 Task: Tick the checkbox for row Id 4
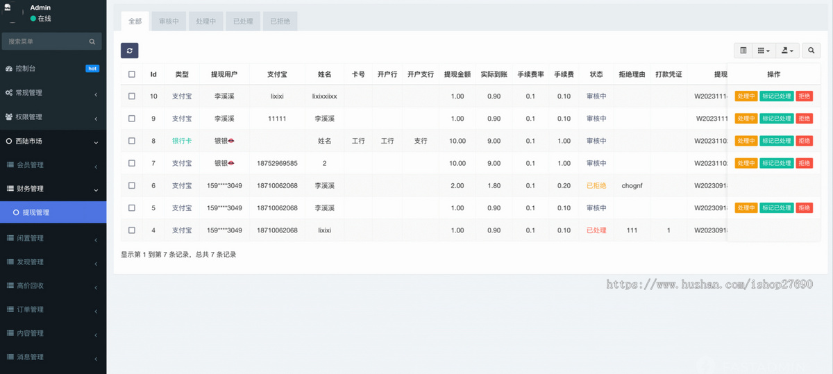click(x=132, y=230)
